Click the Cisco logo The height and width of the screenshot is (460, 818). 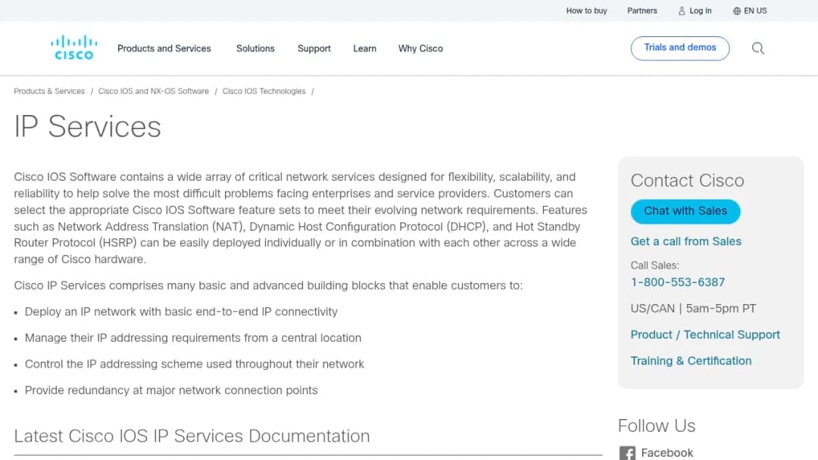(x=73, y=48)
